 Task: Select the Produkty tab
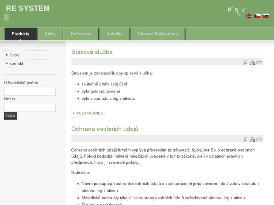20,34
